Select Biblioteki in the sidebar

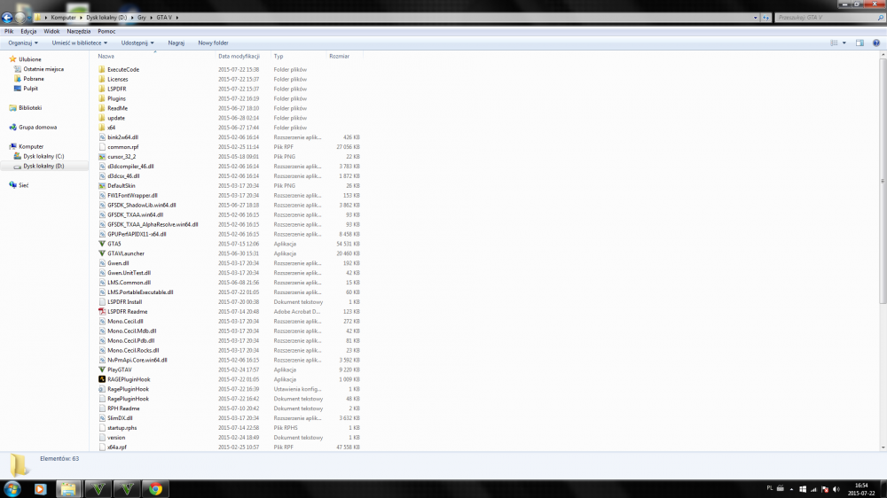click(x=30, y=107)
